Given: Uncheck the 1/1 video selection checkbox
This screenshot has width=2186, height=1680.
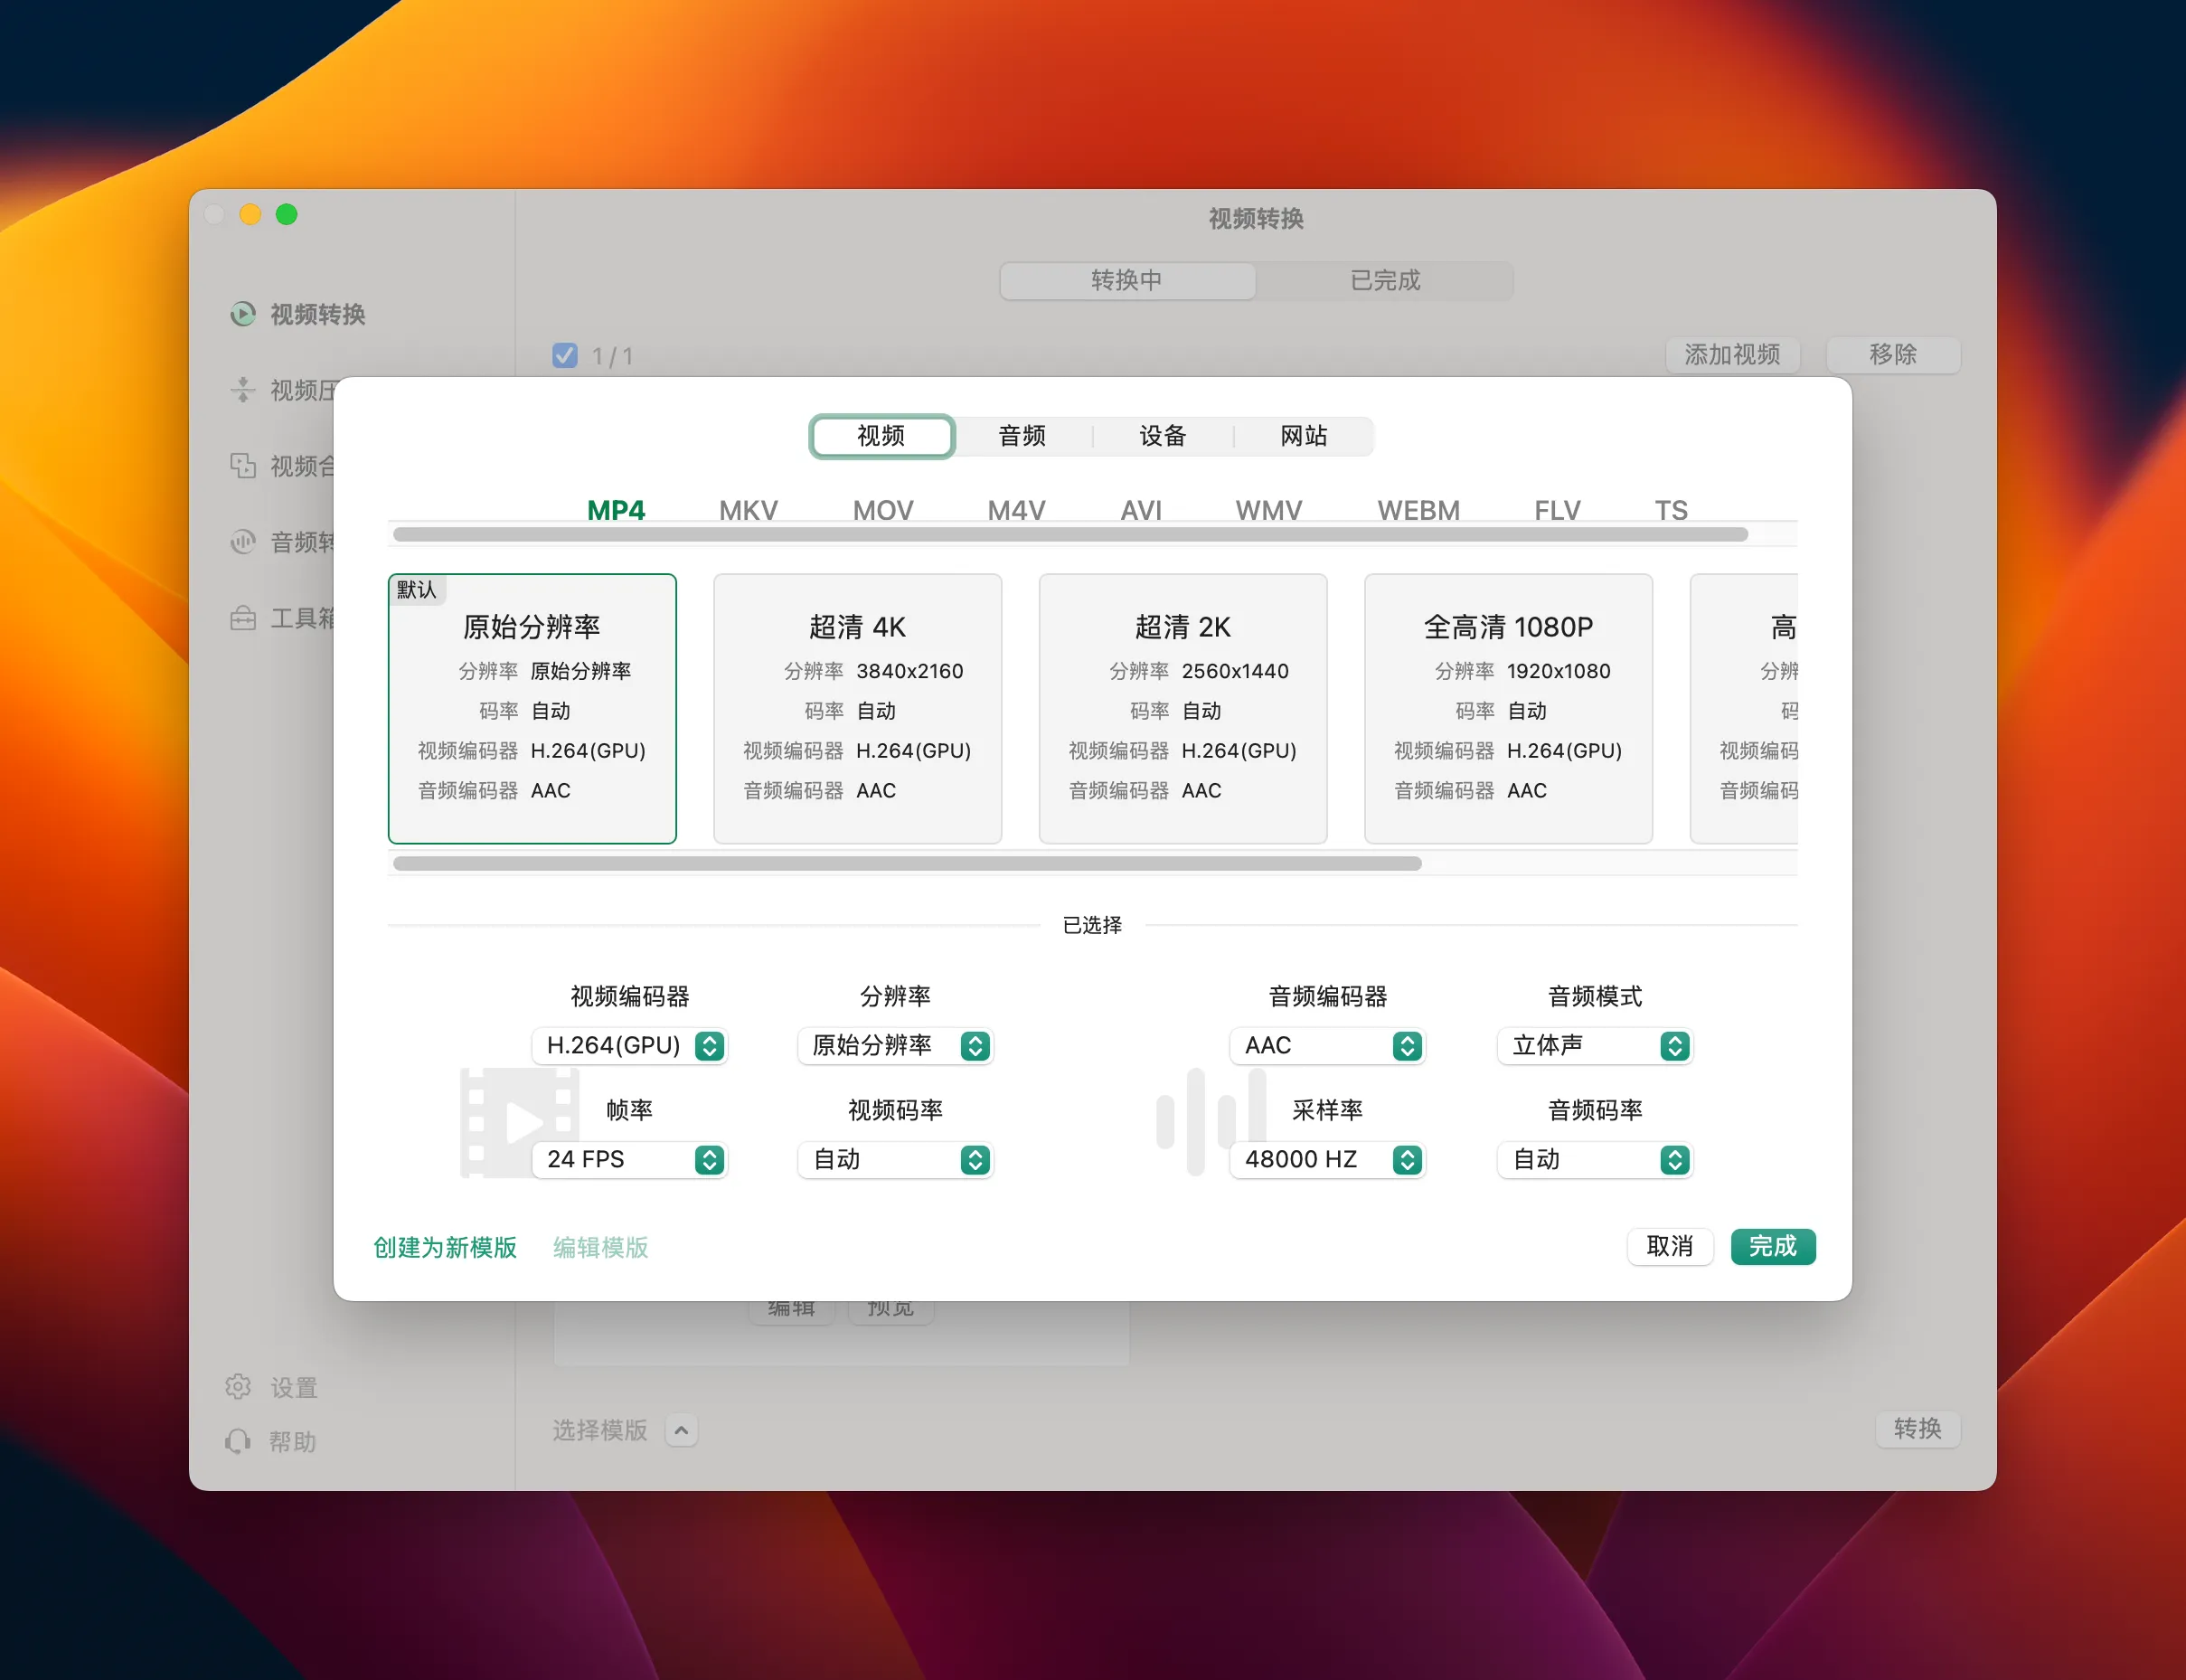Looking at the screenshot, I should pos(565,355).
